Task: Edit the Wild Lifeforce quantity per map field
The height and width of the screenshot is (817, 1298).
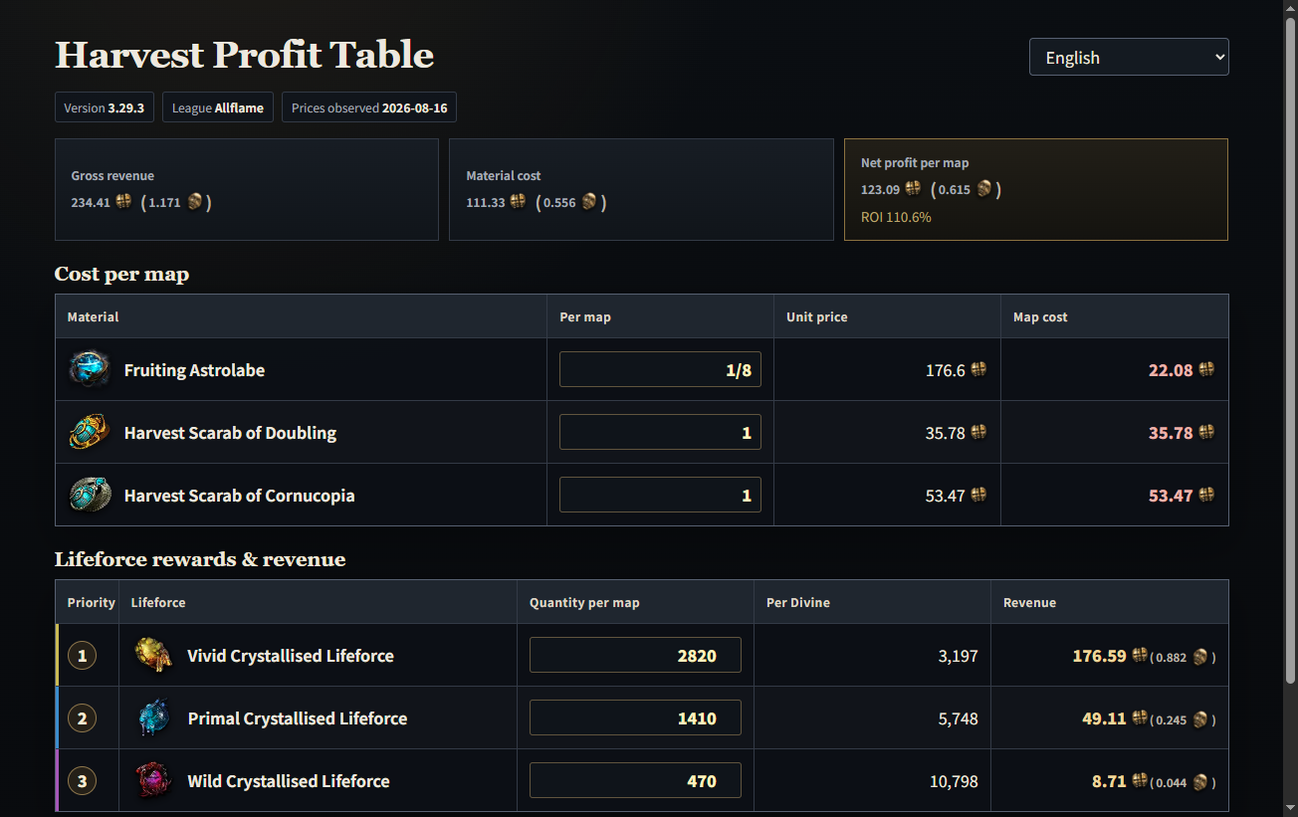Action: tap(635, 780)
